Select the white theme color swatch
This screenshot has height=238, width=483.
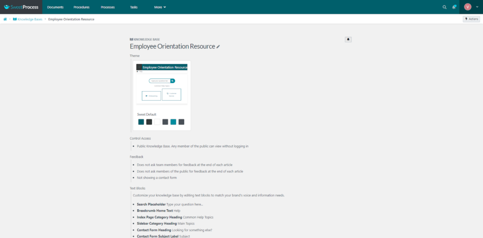click(x=157, y=122)
